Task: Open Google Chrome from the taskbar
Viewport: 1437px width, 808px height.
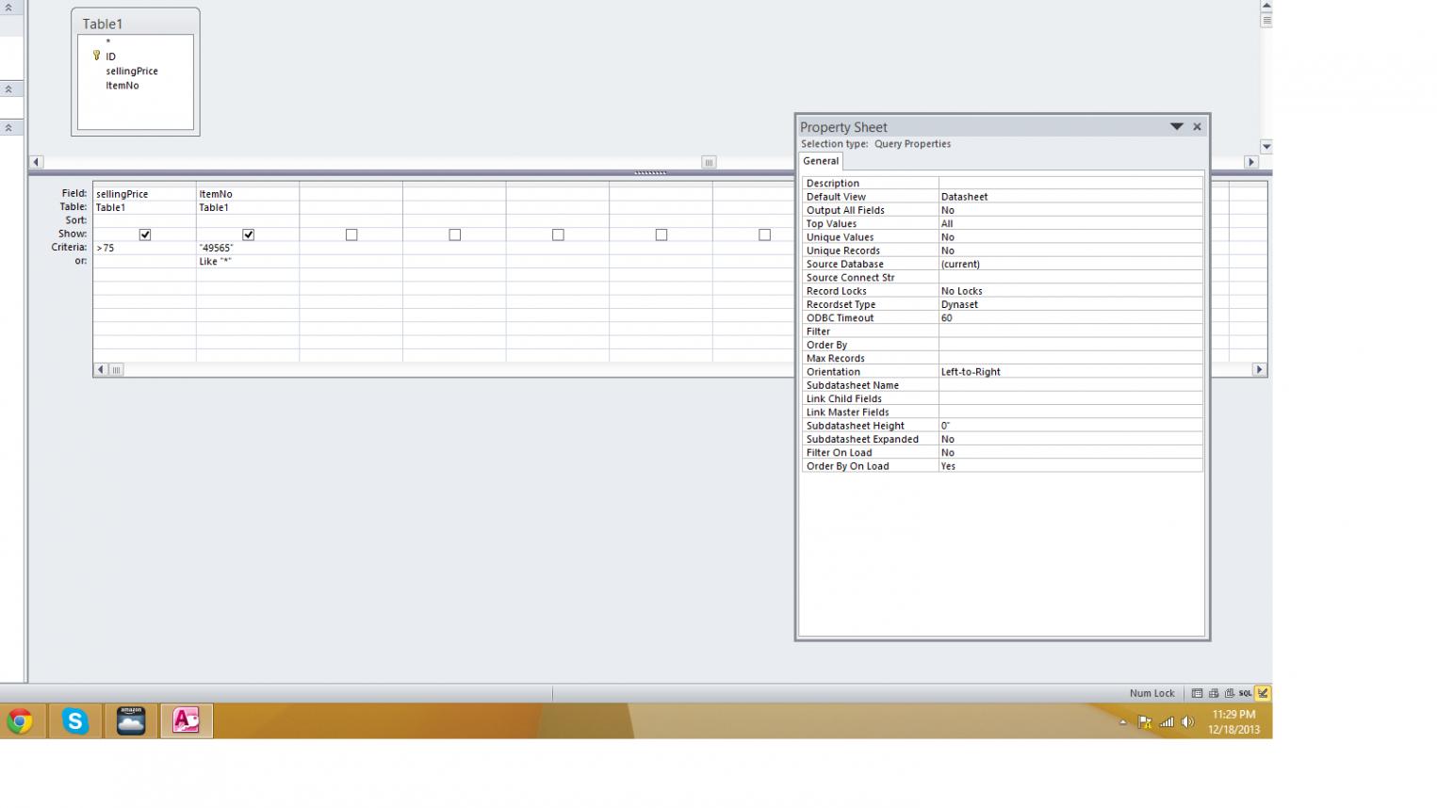Action: click(20, 721)
